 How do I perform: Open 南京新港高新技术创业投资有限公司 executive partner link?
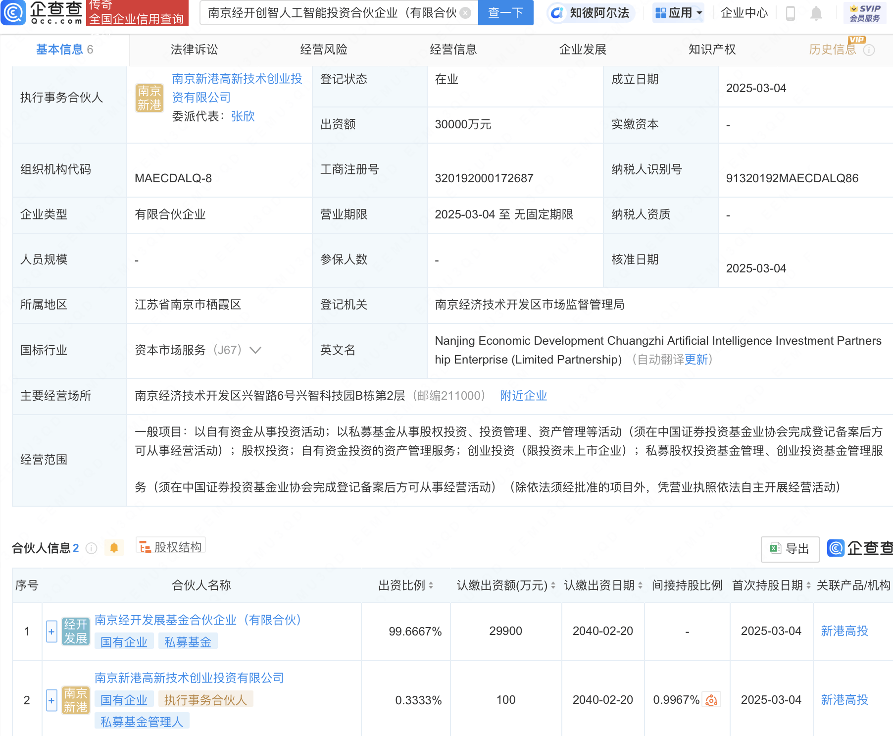(237, 88)
